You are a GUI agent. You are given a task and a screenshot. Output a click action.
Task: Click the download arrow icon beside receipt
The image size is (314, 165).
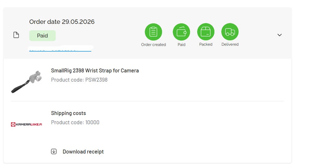pyautogui.click(x=54, y=151)
